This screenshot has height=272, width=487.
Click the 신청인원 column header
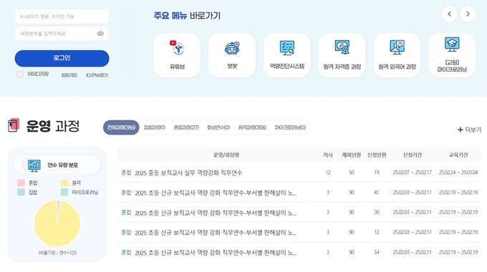377,155
